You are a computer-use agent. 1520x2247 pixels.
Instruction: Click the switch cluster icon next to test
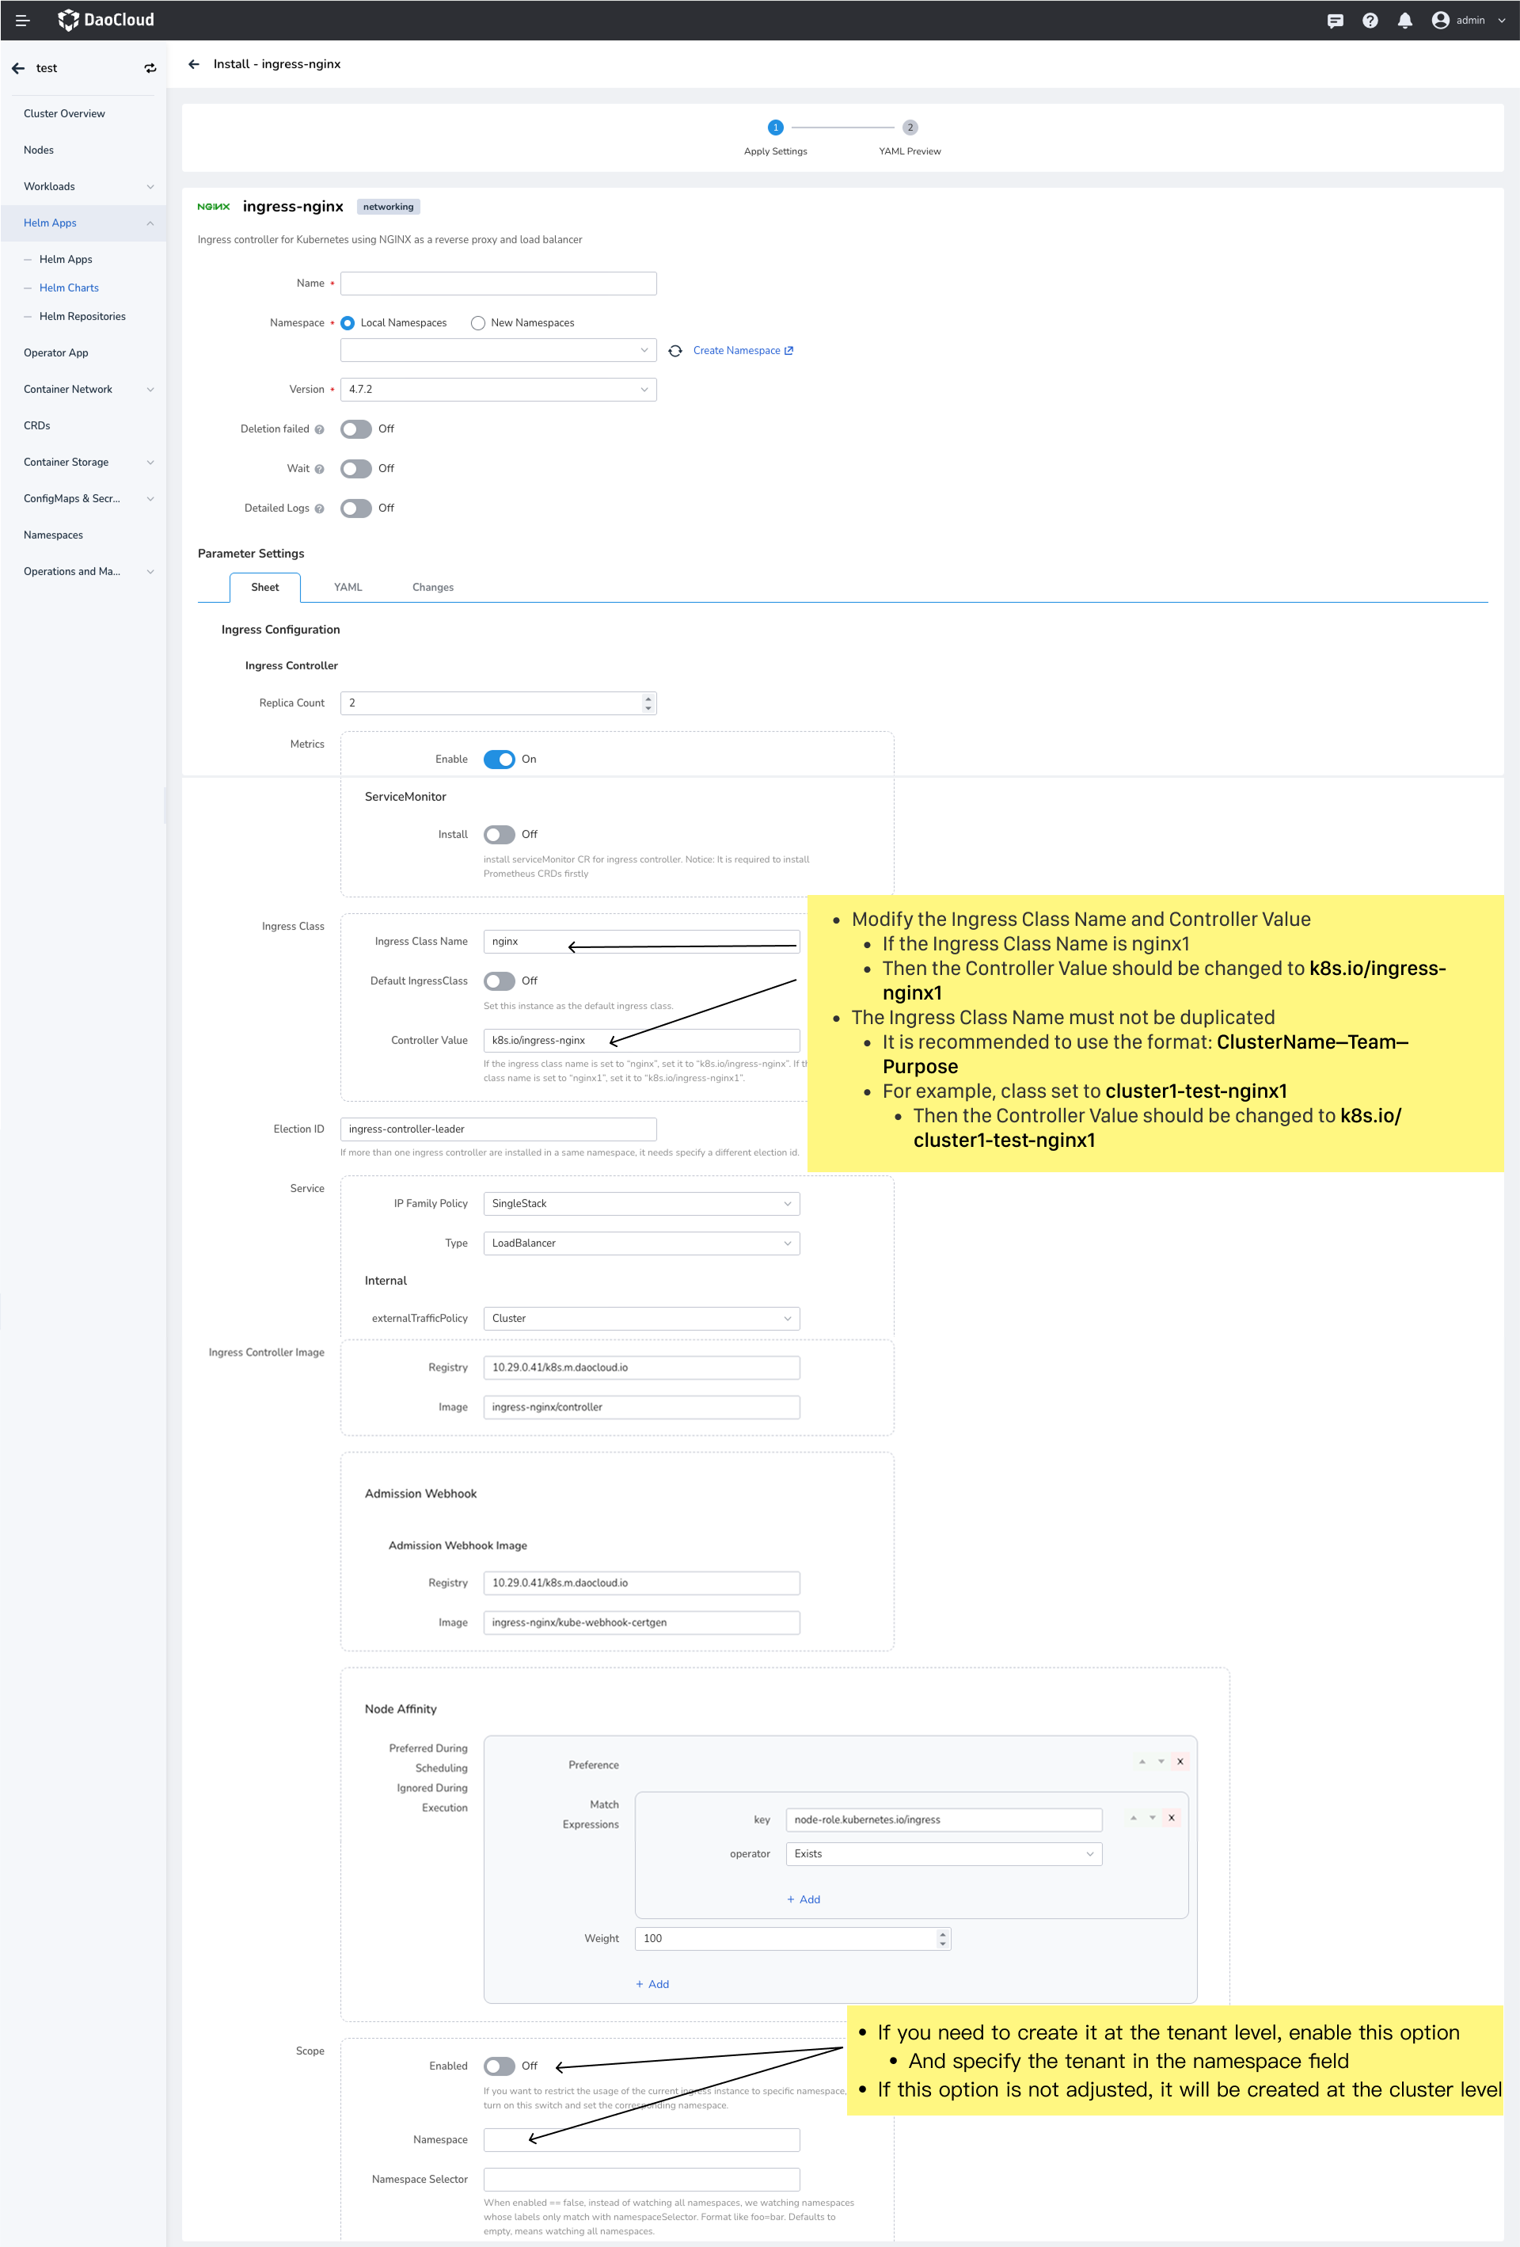coord(150,69)
